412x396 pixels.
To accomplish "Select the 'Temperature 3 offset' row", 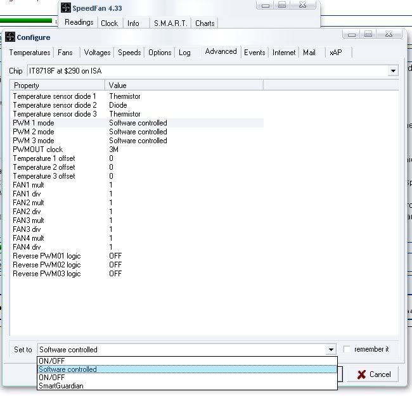I will (x=137, y=176).
